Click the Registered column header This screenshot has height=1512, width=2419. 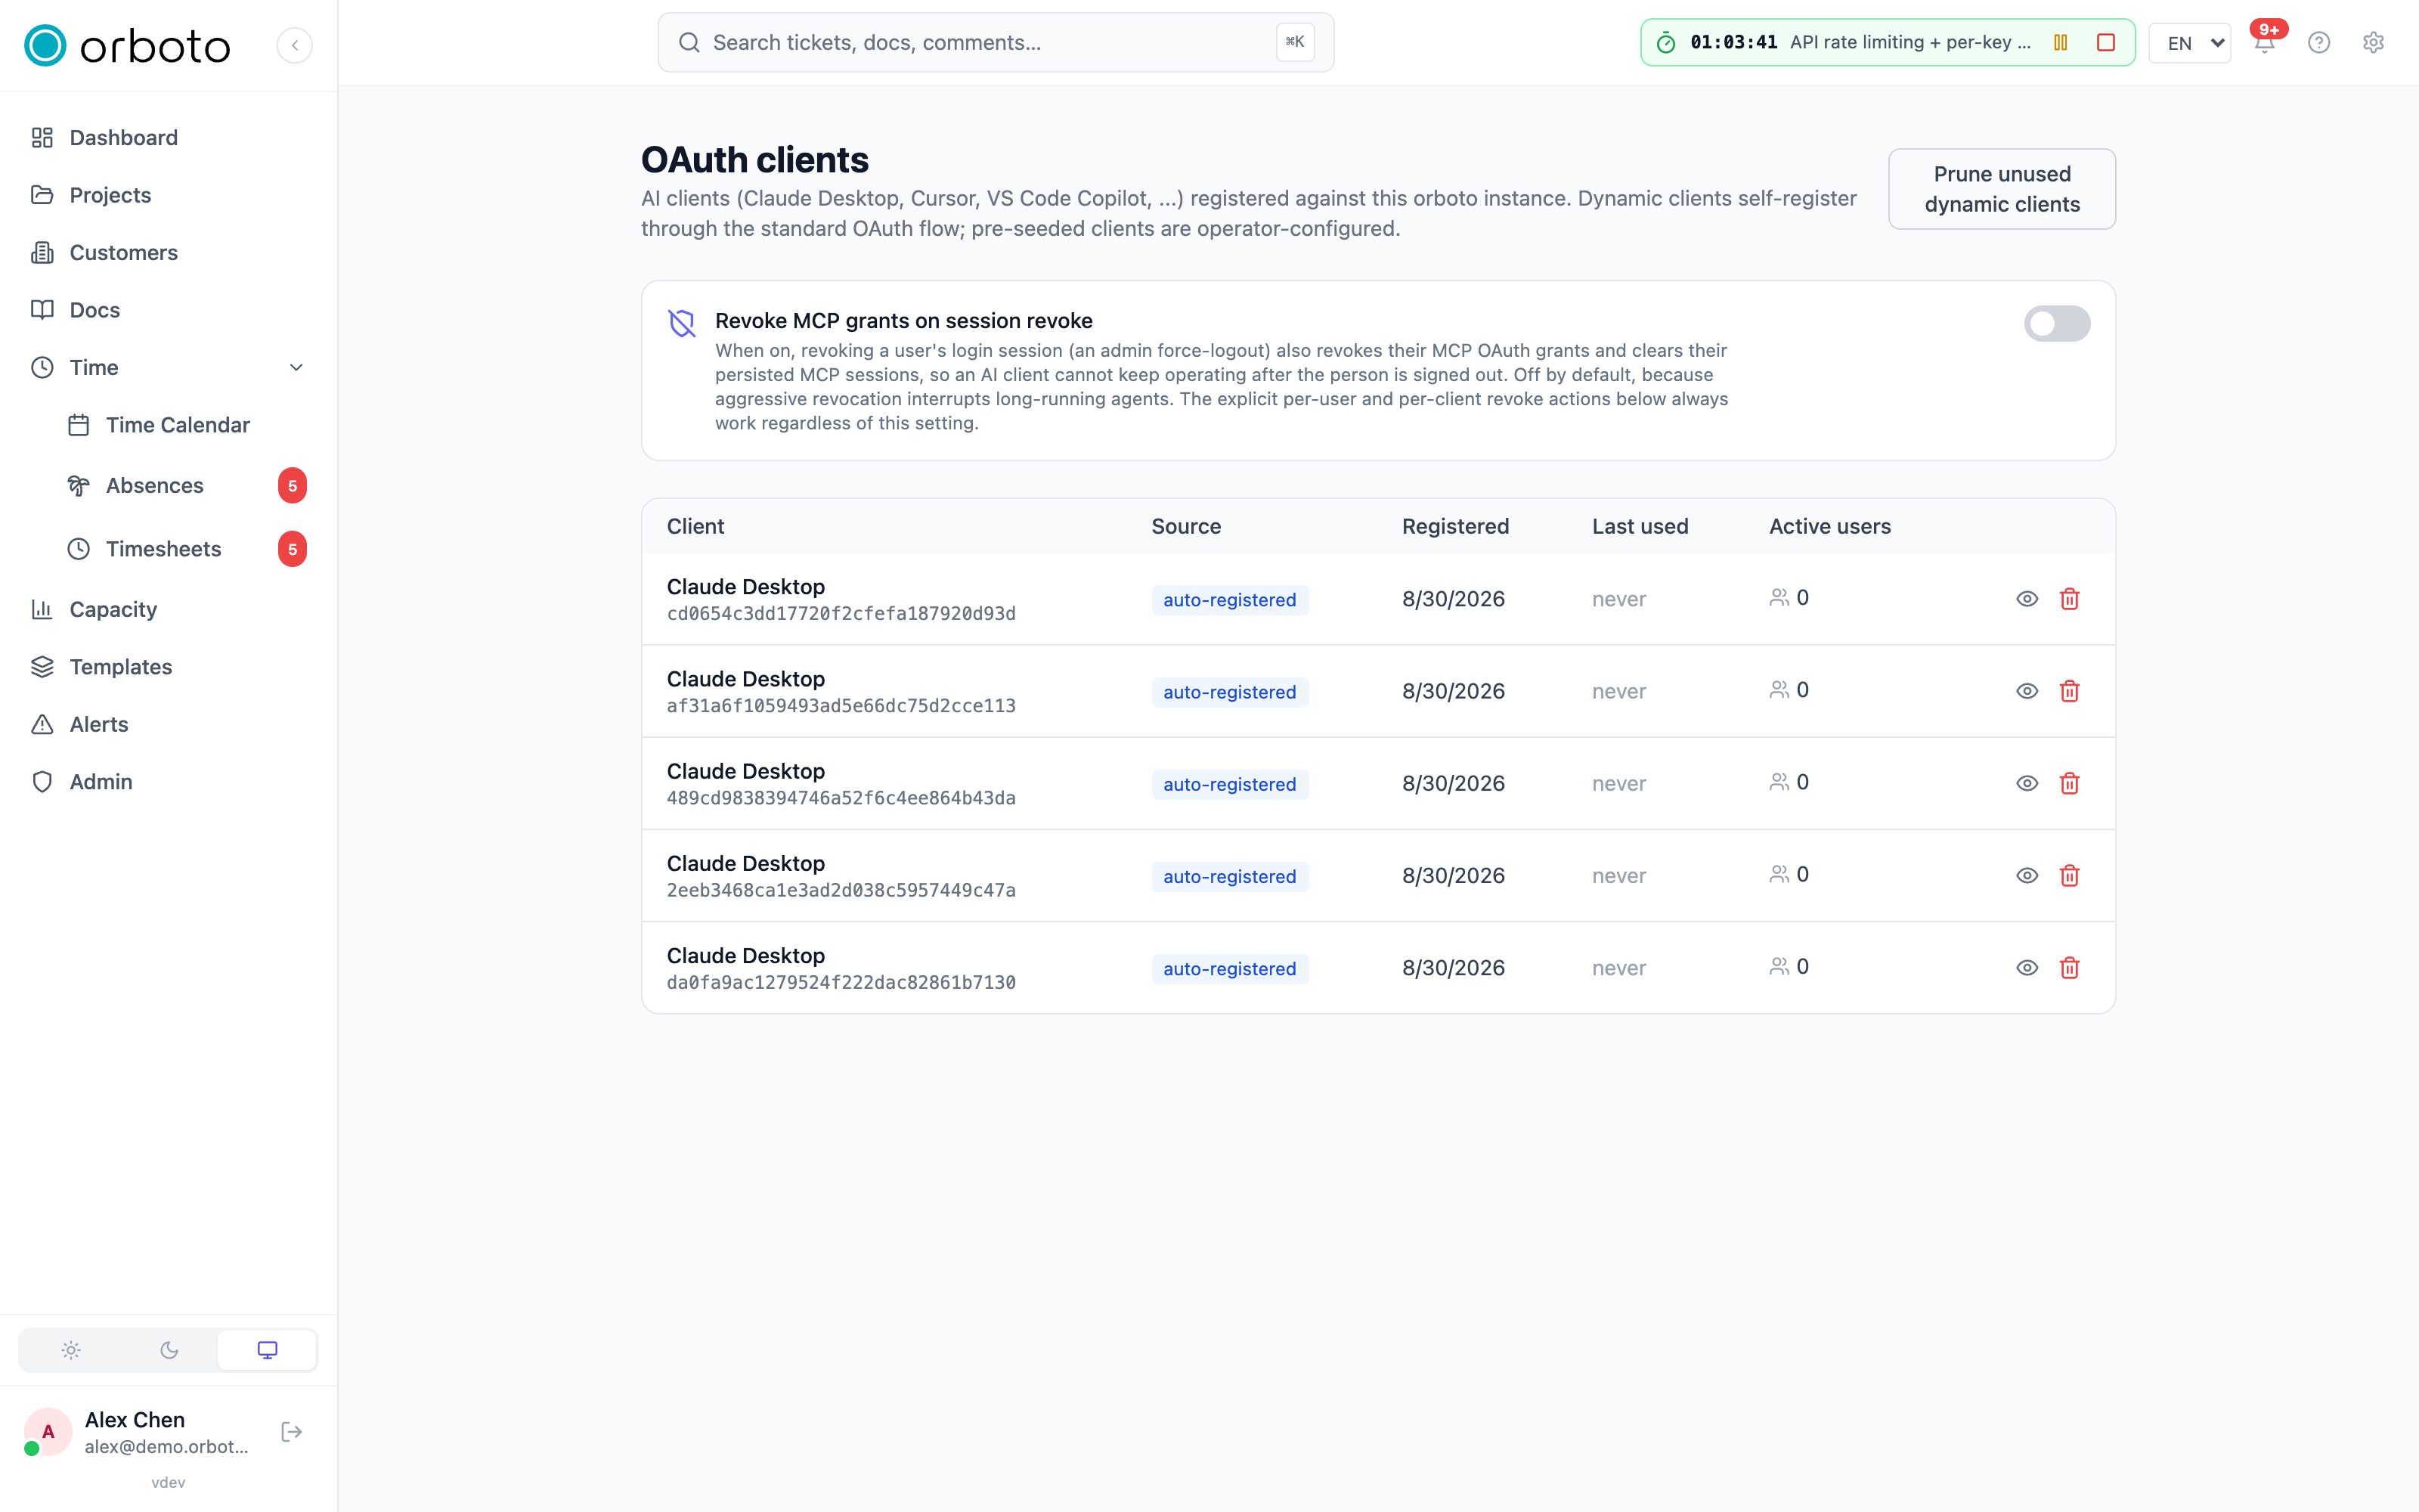1455,527
